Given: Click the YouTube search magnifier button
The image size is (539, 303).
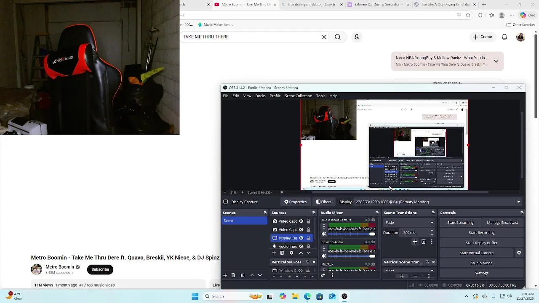Looking at the screenshot, I should (x=338, y=37).
